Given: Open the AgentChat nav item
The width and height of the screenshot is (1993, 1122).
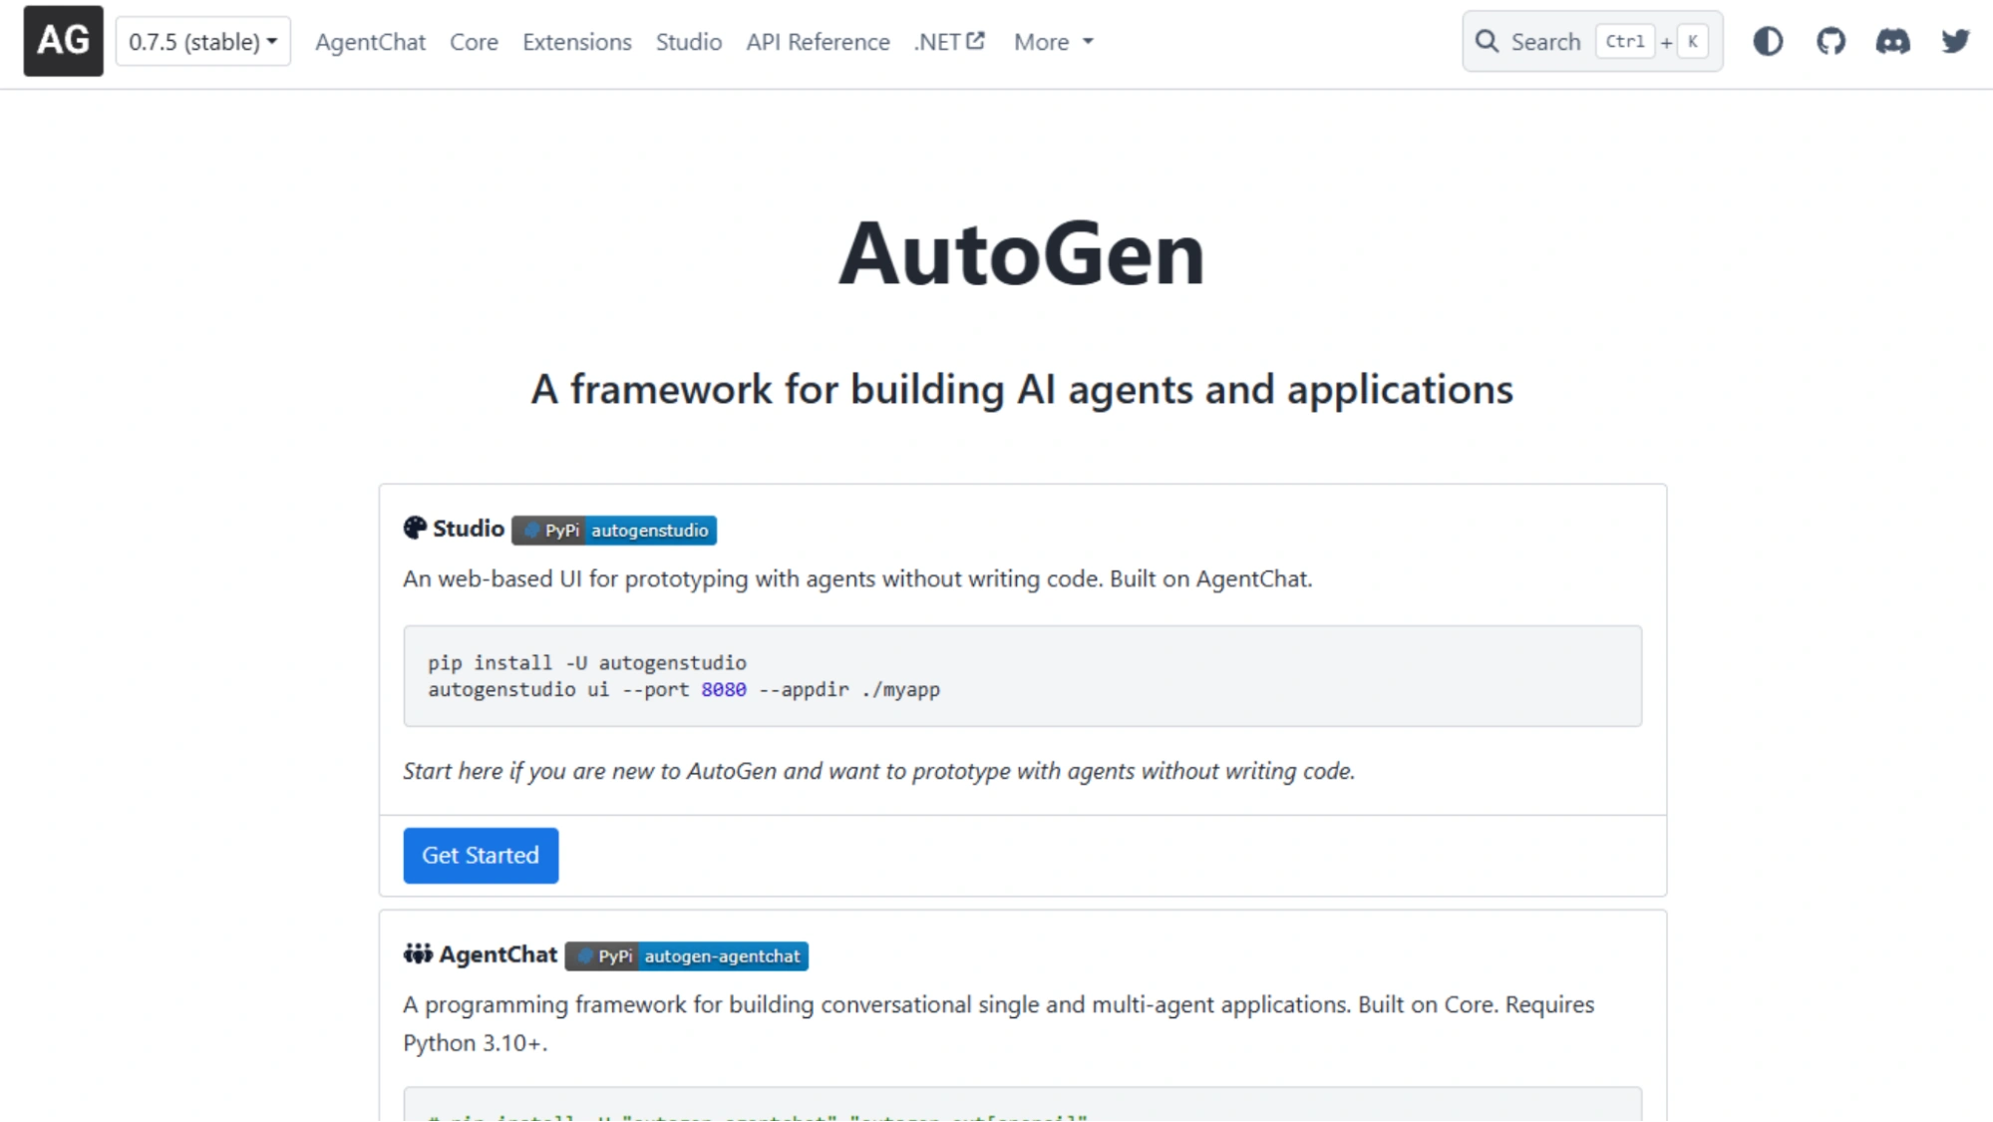Looking at the screenshot, I should click(370, 42).
